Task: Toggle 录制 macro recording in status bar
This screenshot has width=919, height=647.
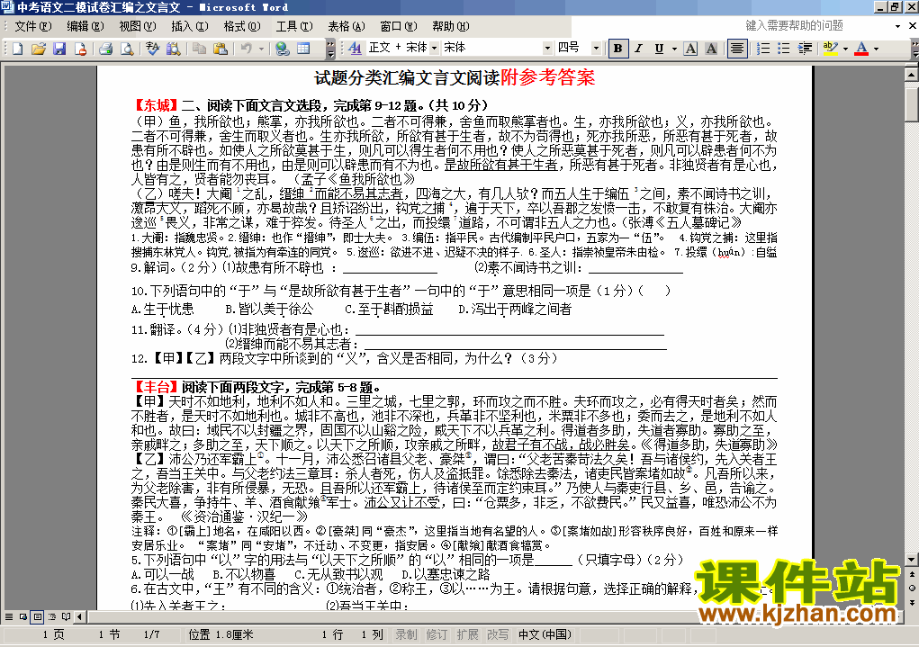Action: point(406,634)
